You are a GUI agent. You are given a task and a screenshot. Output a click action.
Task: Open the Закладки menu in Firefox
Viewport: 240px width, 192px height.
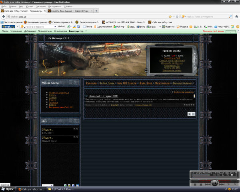point(41,7)
